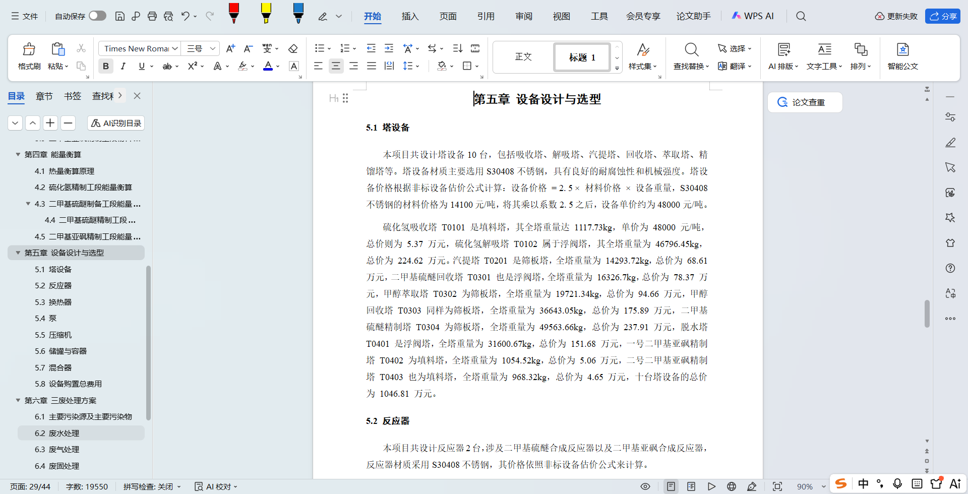Click the more options dots in sidebar
968x494 pixels.
point(950,319)
